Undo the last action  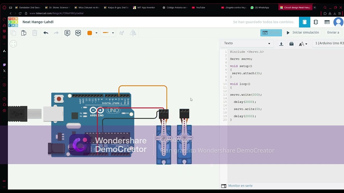pyautogui.click(x=46, y=33)
